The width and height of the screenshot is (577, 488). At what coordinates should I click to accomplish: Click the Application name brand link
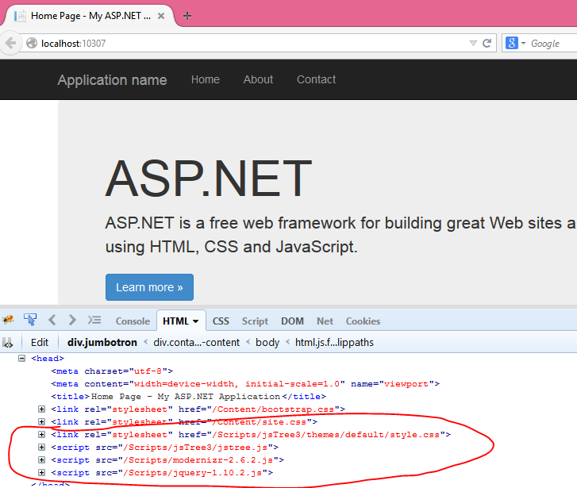coord(112,80)
